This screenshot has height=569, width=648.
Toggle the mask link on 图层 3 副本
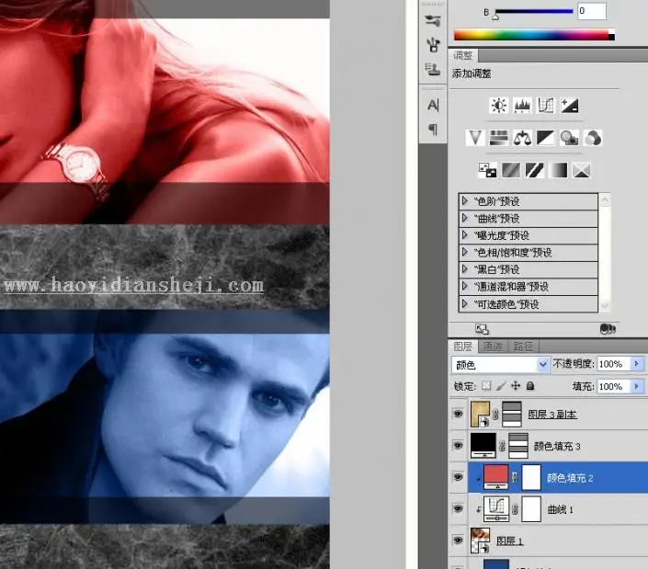click(496, 414)
